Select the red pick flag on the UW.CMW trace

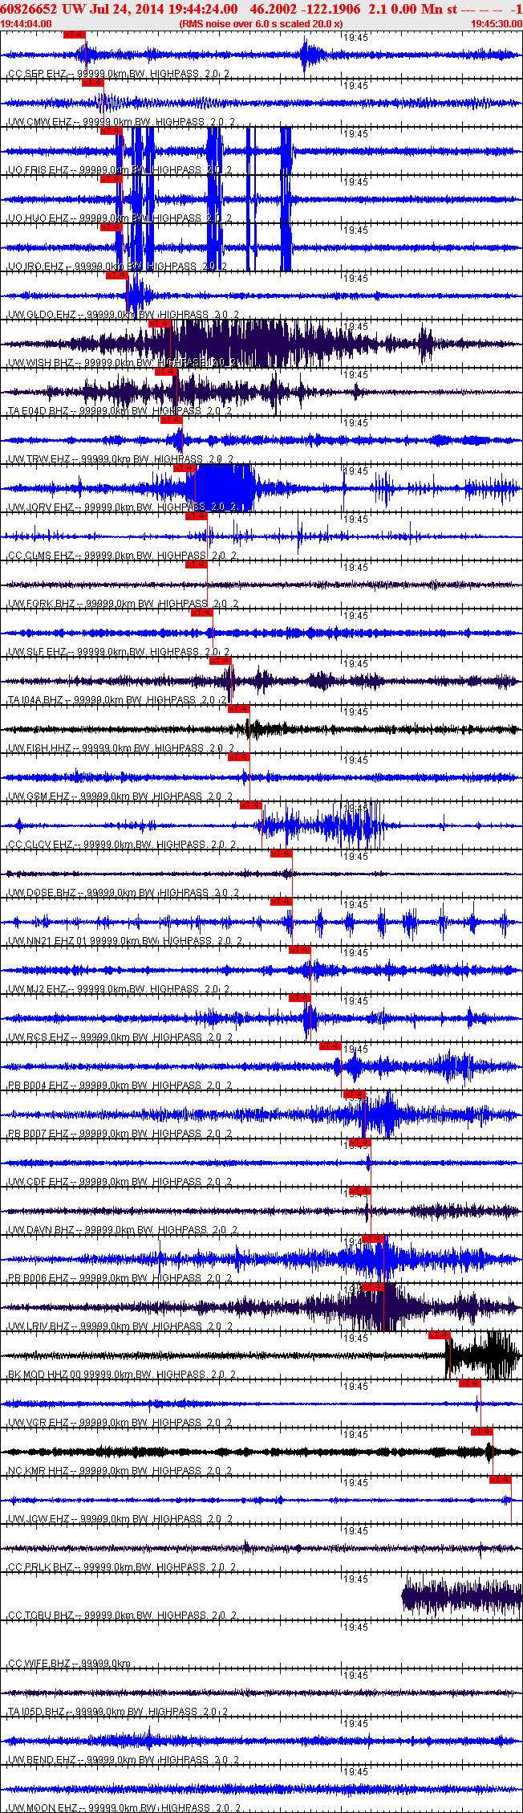point(92,83)
